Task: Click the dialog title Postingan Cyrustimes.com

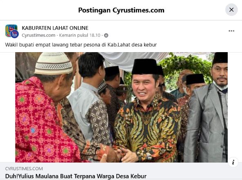Action: tap(121, 10)
